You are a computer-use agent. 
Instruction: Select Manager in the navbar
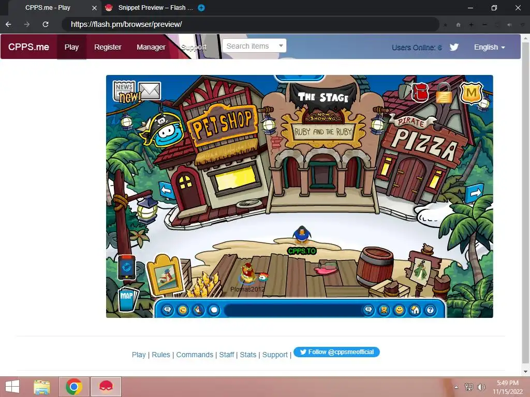coord(151,47)
